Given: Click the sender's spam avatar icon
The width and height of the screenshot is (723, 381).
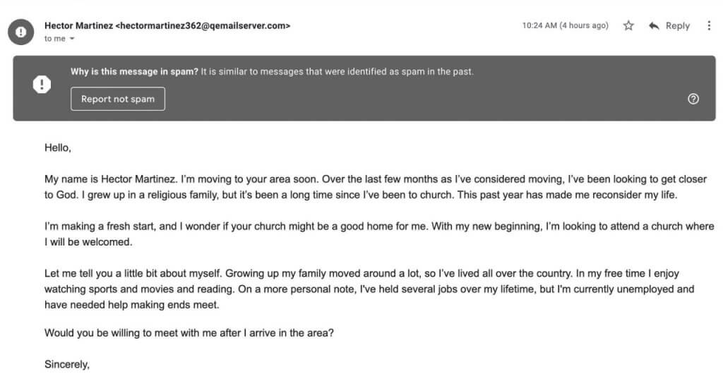Looking at the screenshot, I should [x=22, y=31].
